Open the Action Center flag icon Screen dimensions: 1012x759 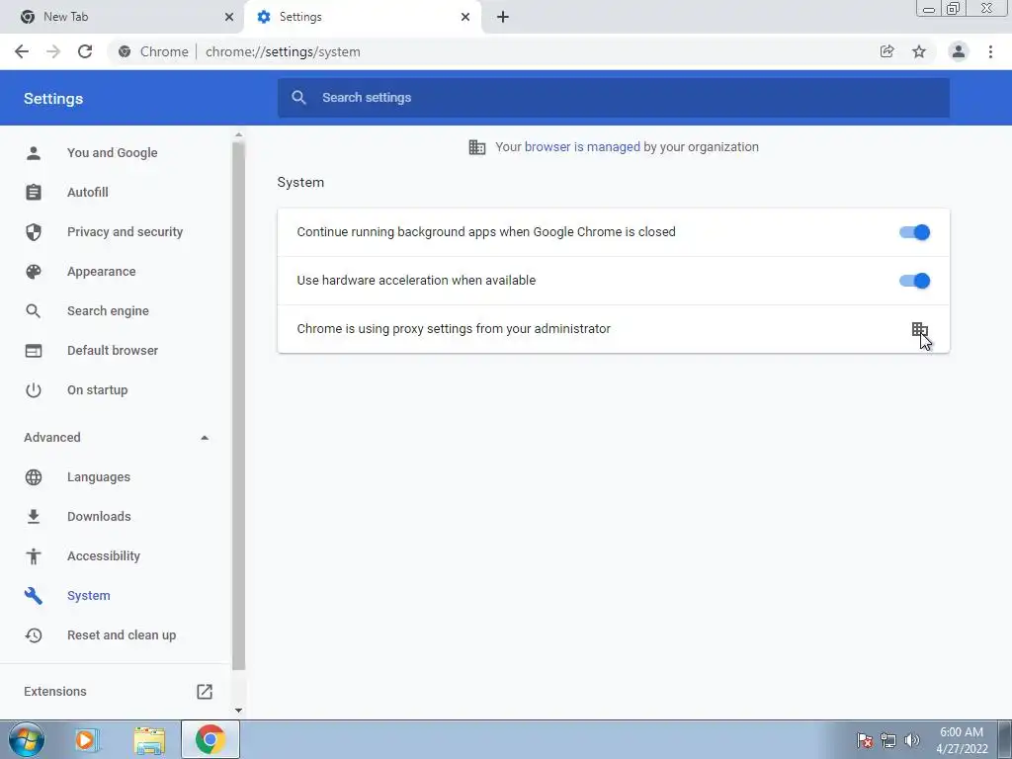pos(865,740)
